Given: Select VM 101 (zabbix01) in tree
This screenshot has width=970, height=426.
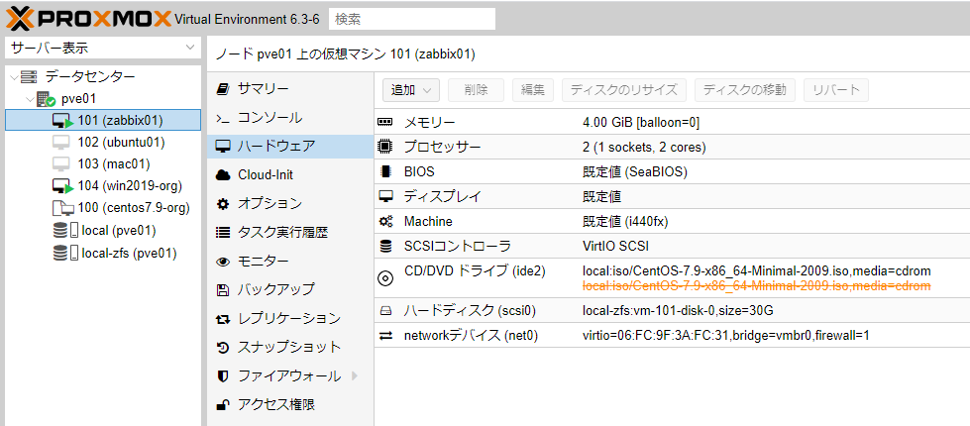Looking at the screenshot, I should click(x=103, y=120).
